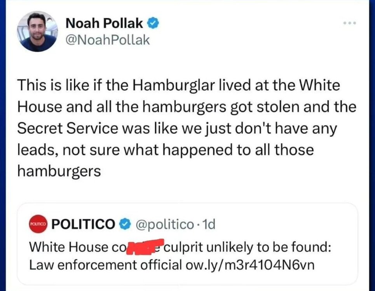The height and width of the screenshot is (291, 375).
Task: Click the final word 'hamburgers' in post
Action: point(59,171)
